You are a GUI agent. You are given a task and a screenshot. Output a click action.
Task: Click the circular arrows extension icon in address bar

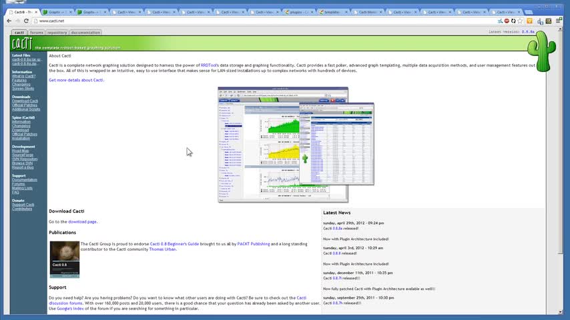[x=513, y=21]
